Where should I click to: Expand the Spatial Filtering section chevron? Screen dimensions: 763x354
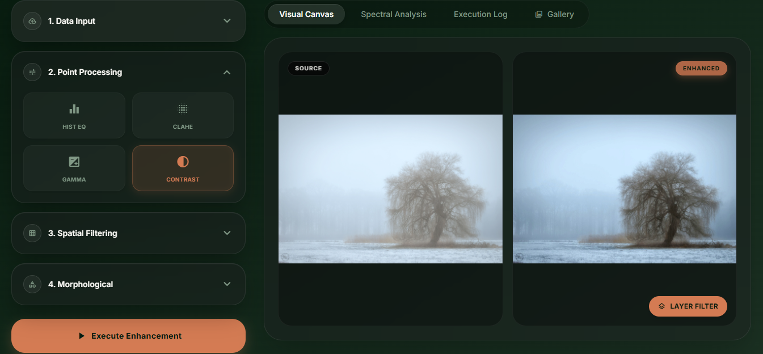[227, 233]
